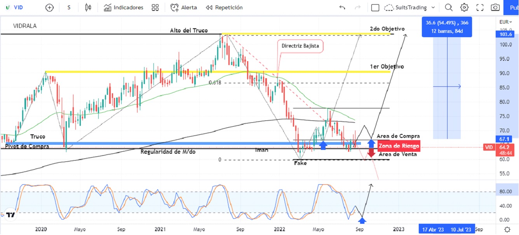The image size is (519, 235).
Task: Click the TradingView logo on chart
Action: tap(10, 215)
